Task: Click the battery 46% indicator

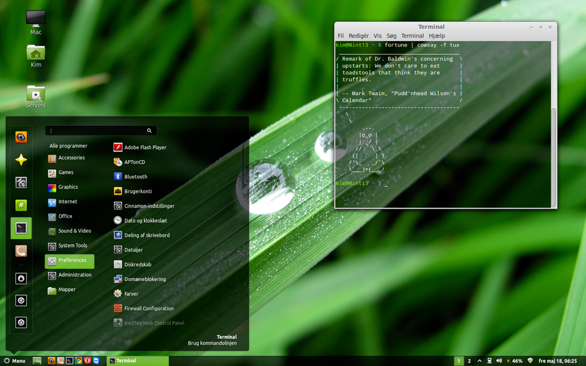Action: pos(514,361)
